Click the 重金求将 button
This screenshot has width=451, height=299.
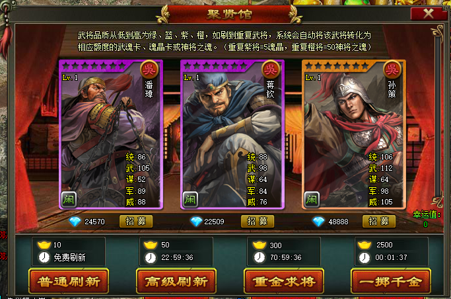click(x=284, y=281)
